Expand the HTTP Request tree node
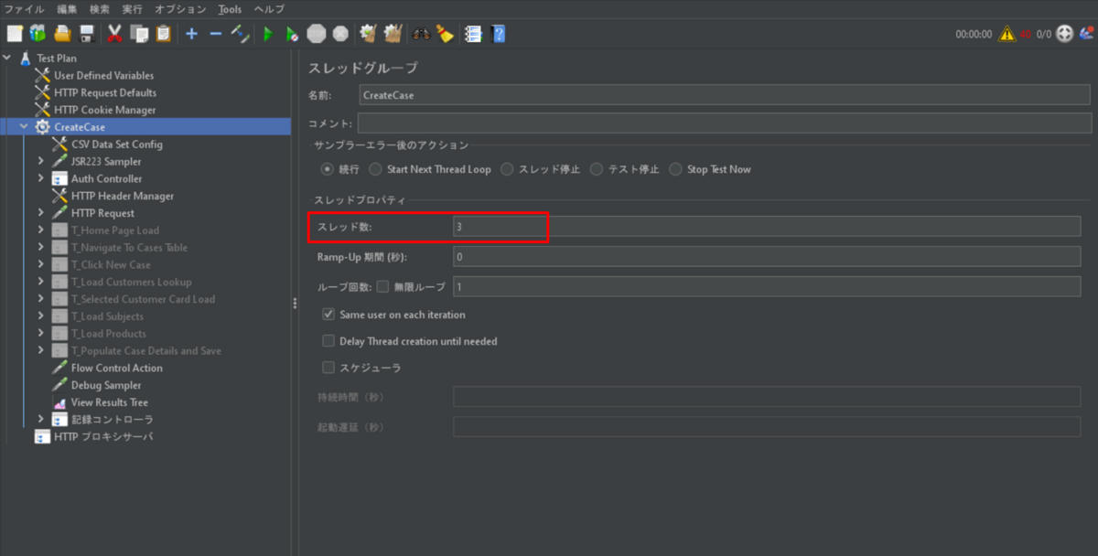The height and width of the screenshot is (556, 1098). click(41, 213)
